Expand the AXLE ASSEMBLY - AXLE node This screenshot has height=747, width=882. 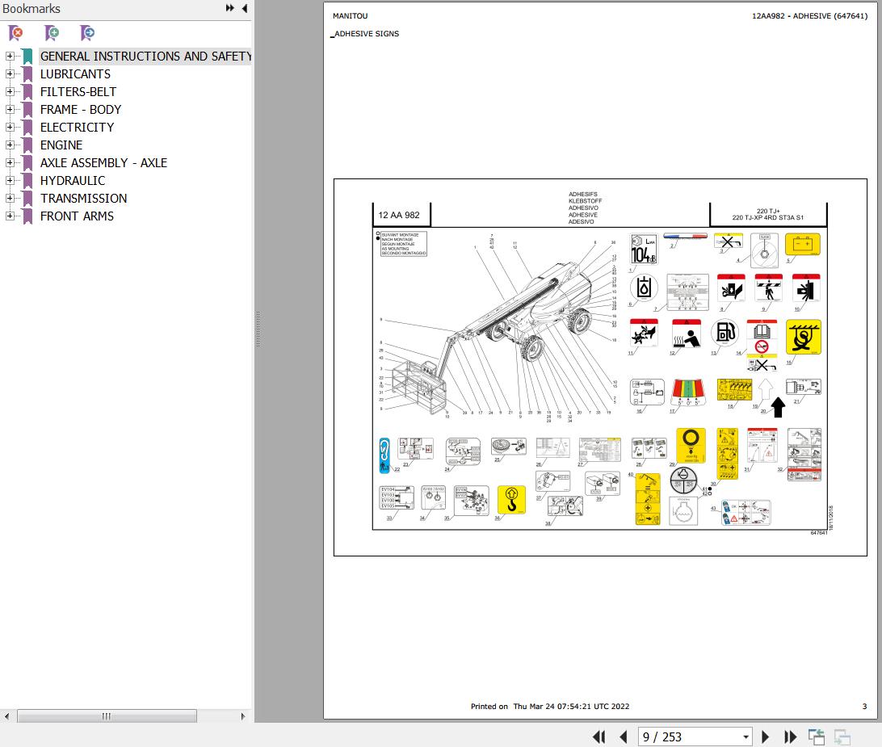pyautogui.click(x=10, y=162)
